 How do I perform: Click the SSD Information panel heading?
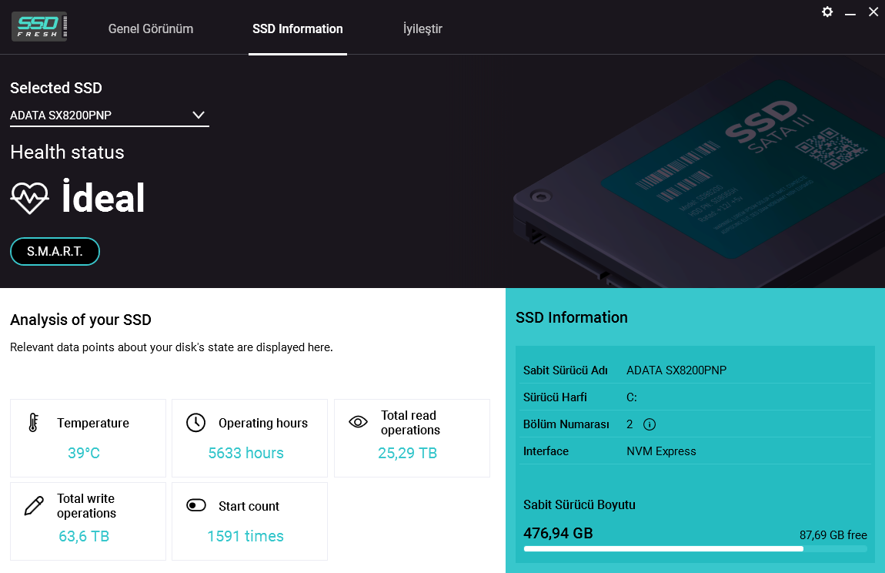[x=571, y=317]
